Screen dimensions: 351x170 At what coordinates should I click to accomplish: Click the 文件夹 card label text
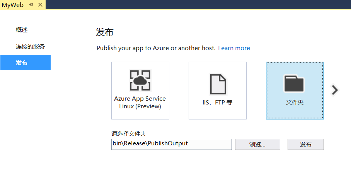(x=295, y=103)
